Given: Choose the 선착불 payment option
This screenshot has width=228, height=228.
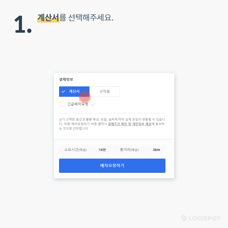Looking at the screenshot, I should [105, 91].
